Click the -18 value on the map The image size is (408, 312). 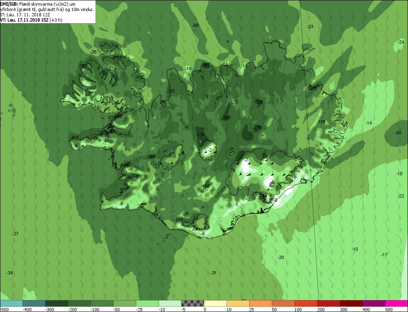[188, 69]
